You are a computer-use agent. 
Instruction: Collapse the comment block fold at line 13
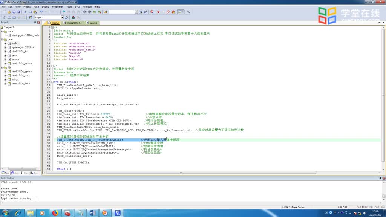click(52, 66)
